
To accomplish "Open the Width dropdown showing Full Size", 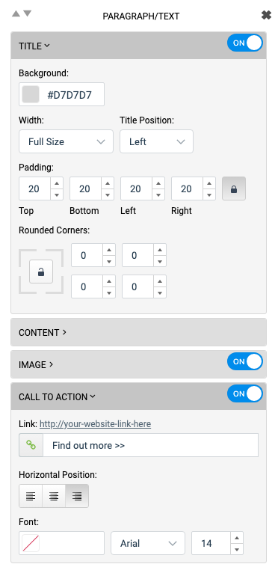I will [x=66, y=141].
